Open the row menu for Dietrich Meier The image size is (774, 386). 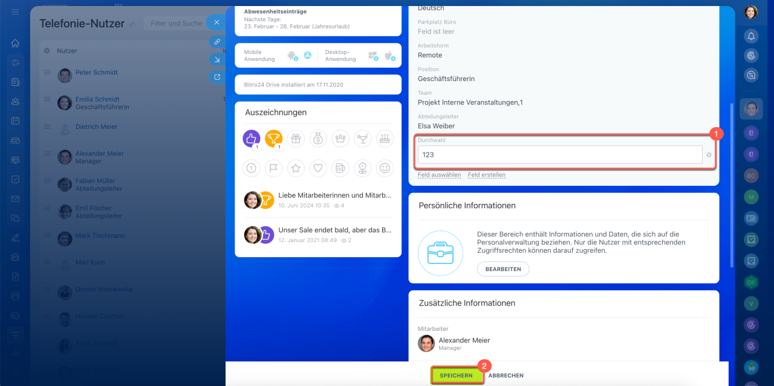47,127
